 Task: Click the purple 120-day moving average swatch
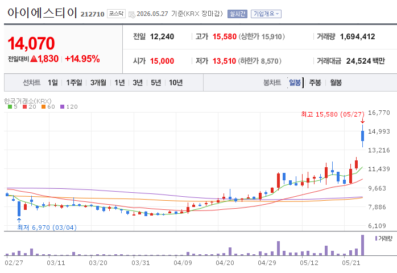[63, 107]
